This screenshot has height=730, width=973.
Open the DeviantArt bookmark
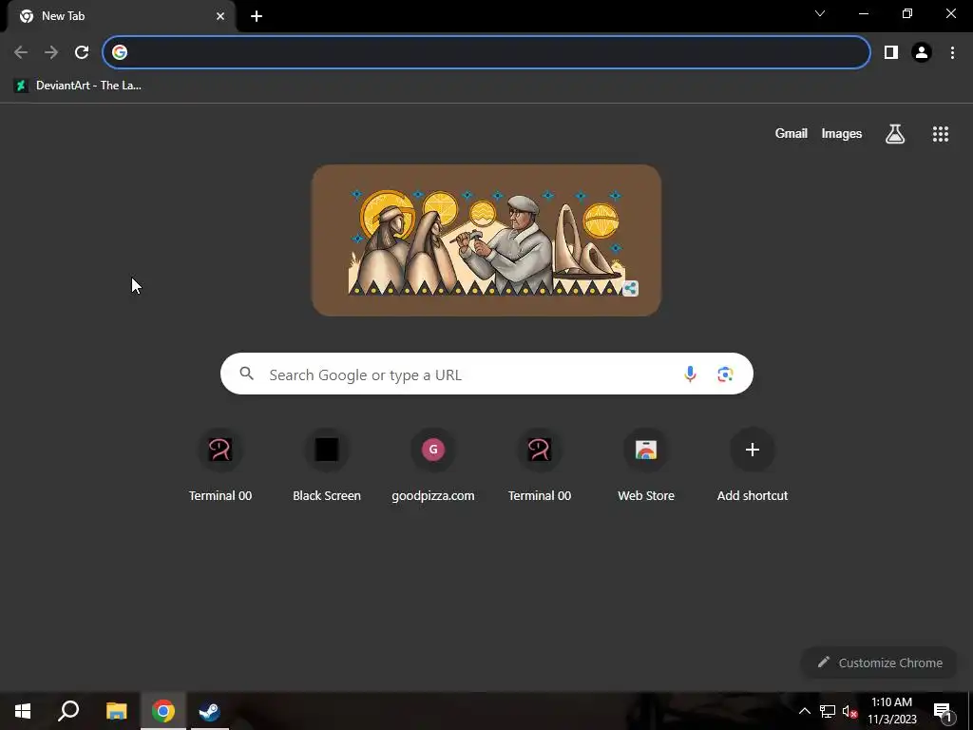point(78,86)
